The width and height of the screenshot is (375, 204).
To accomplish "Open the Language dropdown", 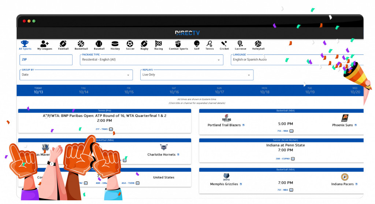I will pos(297,60).
